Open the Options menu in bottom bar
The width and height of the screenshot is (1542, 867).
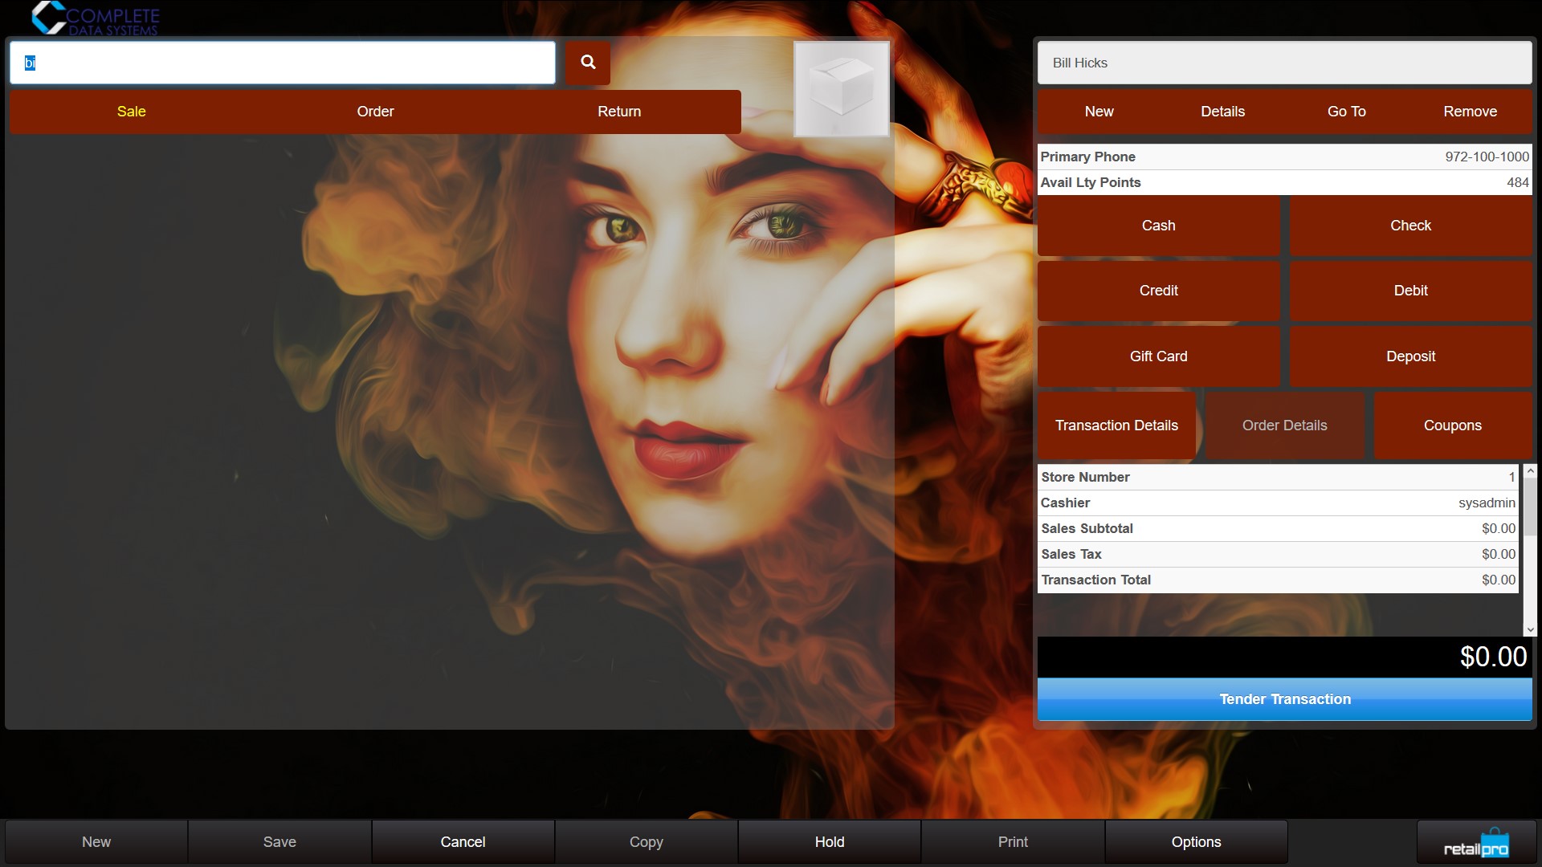click(x=1196, y=842)
